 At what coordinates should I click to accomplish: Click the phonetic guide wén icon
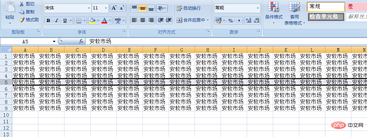coord(118,21)
